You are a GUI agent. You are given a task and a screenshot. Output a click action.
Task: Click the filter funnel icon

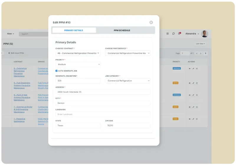pyautogui.click(x=206, y=53)
